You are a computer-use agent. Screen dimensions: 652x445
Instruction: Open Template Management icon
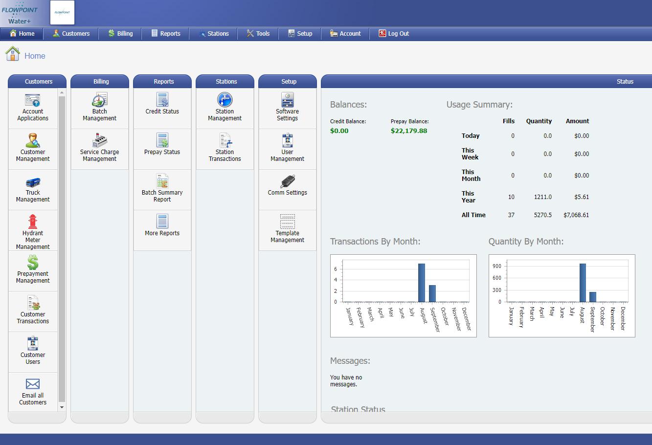pyautogui.click(x=288, y=222)
